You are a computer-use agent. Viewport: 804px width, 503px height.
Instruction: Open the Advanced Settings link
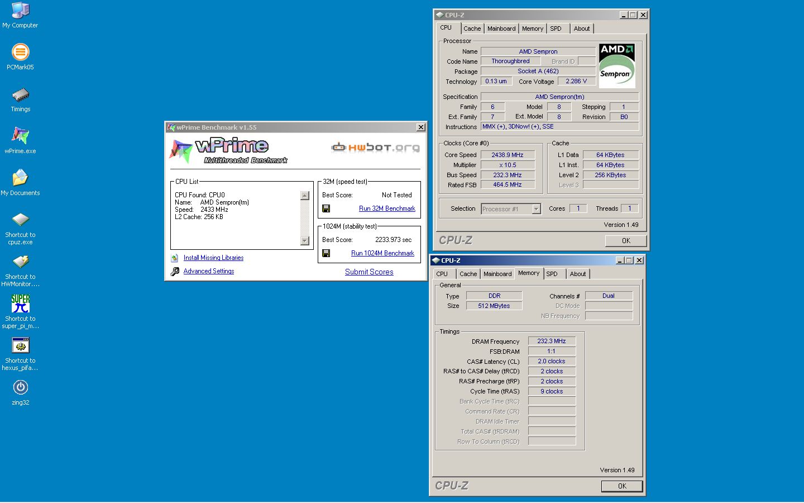209,271
